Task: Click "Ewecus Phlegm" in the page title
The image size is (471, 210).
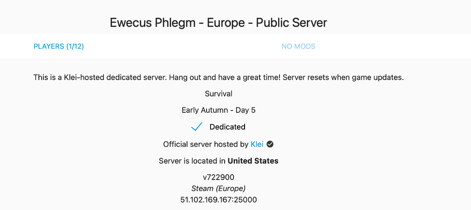Action: [x=153, y=23]
